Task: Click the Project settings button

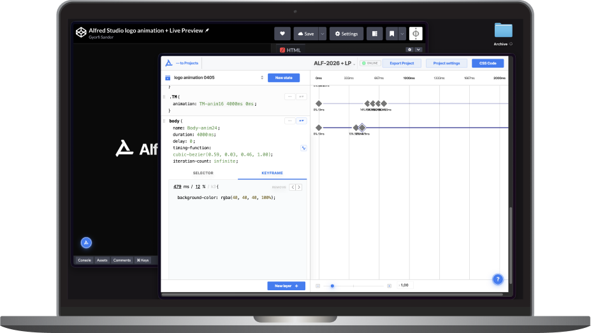Action: tap(447, 63)
